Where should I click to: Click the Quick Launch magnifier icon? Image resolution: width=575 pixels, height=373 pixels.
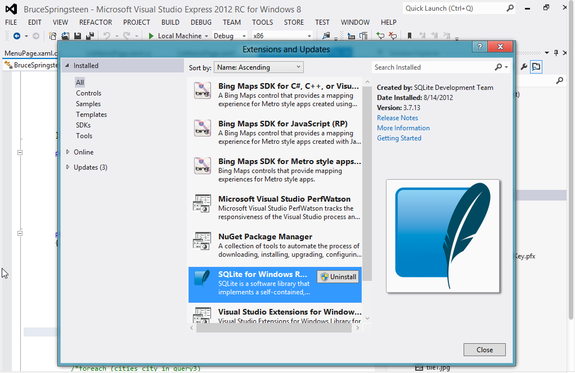[510, 8]
